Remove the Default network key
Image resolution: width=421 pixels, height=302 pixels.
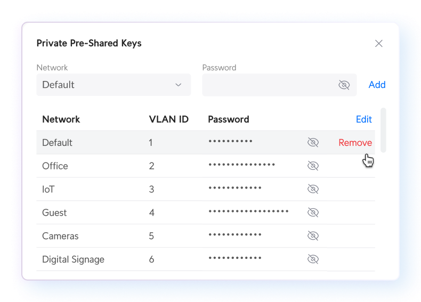click(355, 143)
